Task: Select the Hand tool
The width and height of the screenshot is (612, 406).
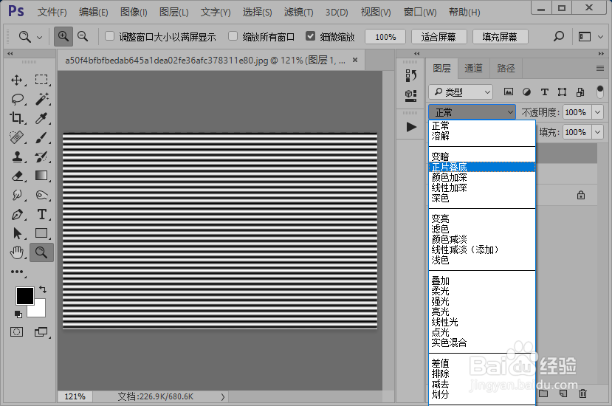Action: tap(17, 252)
